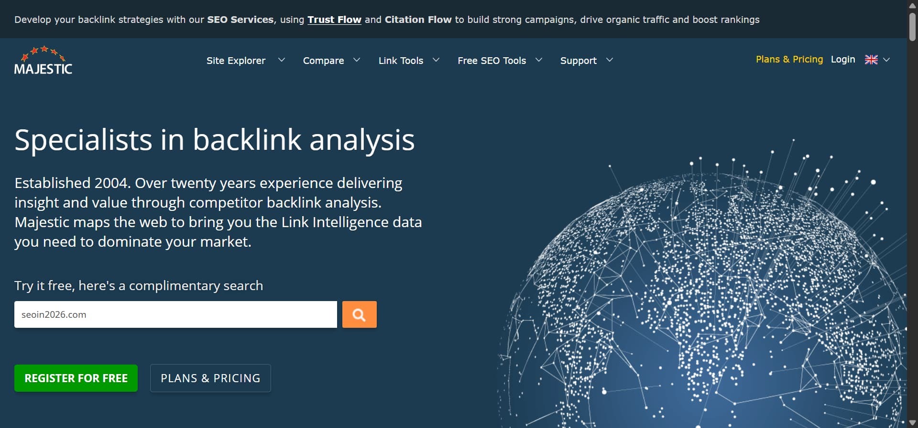The height and width of the screenshot is (428, 918).
Task: Click the orange search magnifier button
Action: click(360, 314)
